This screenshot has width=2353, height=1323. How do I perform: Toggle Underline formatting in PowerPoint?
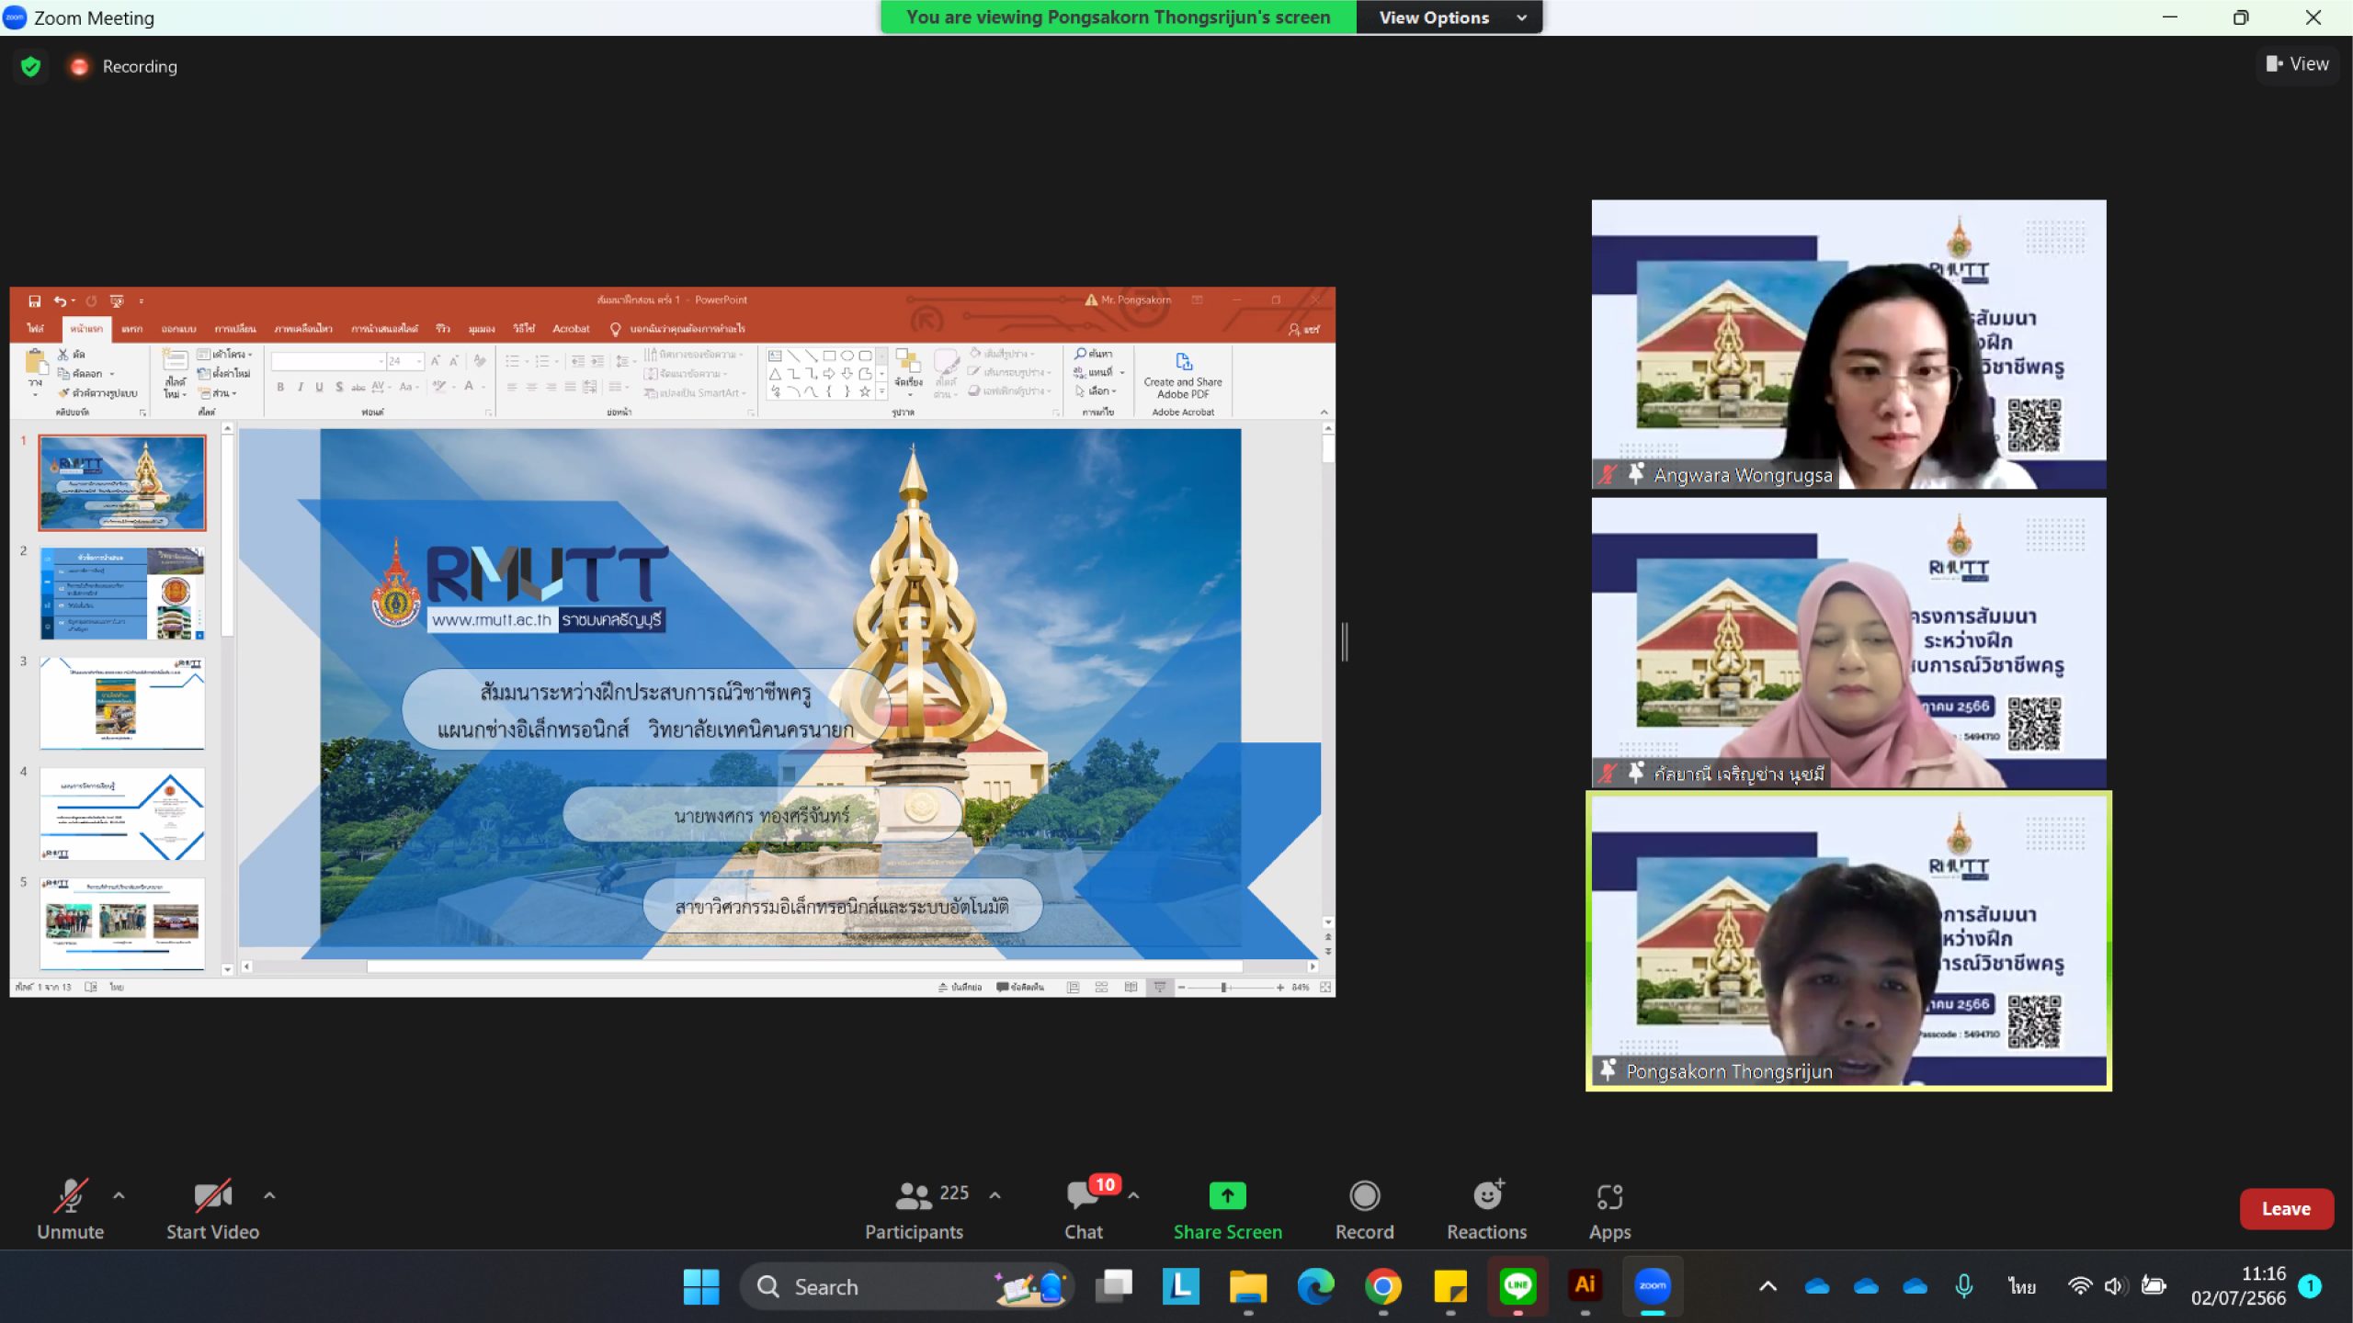319,387
